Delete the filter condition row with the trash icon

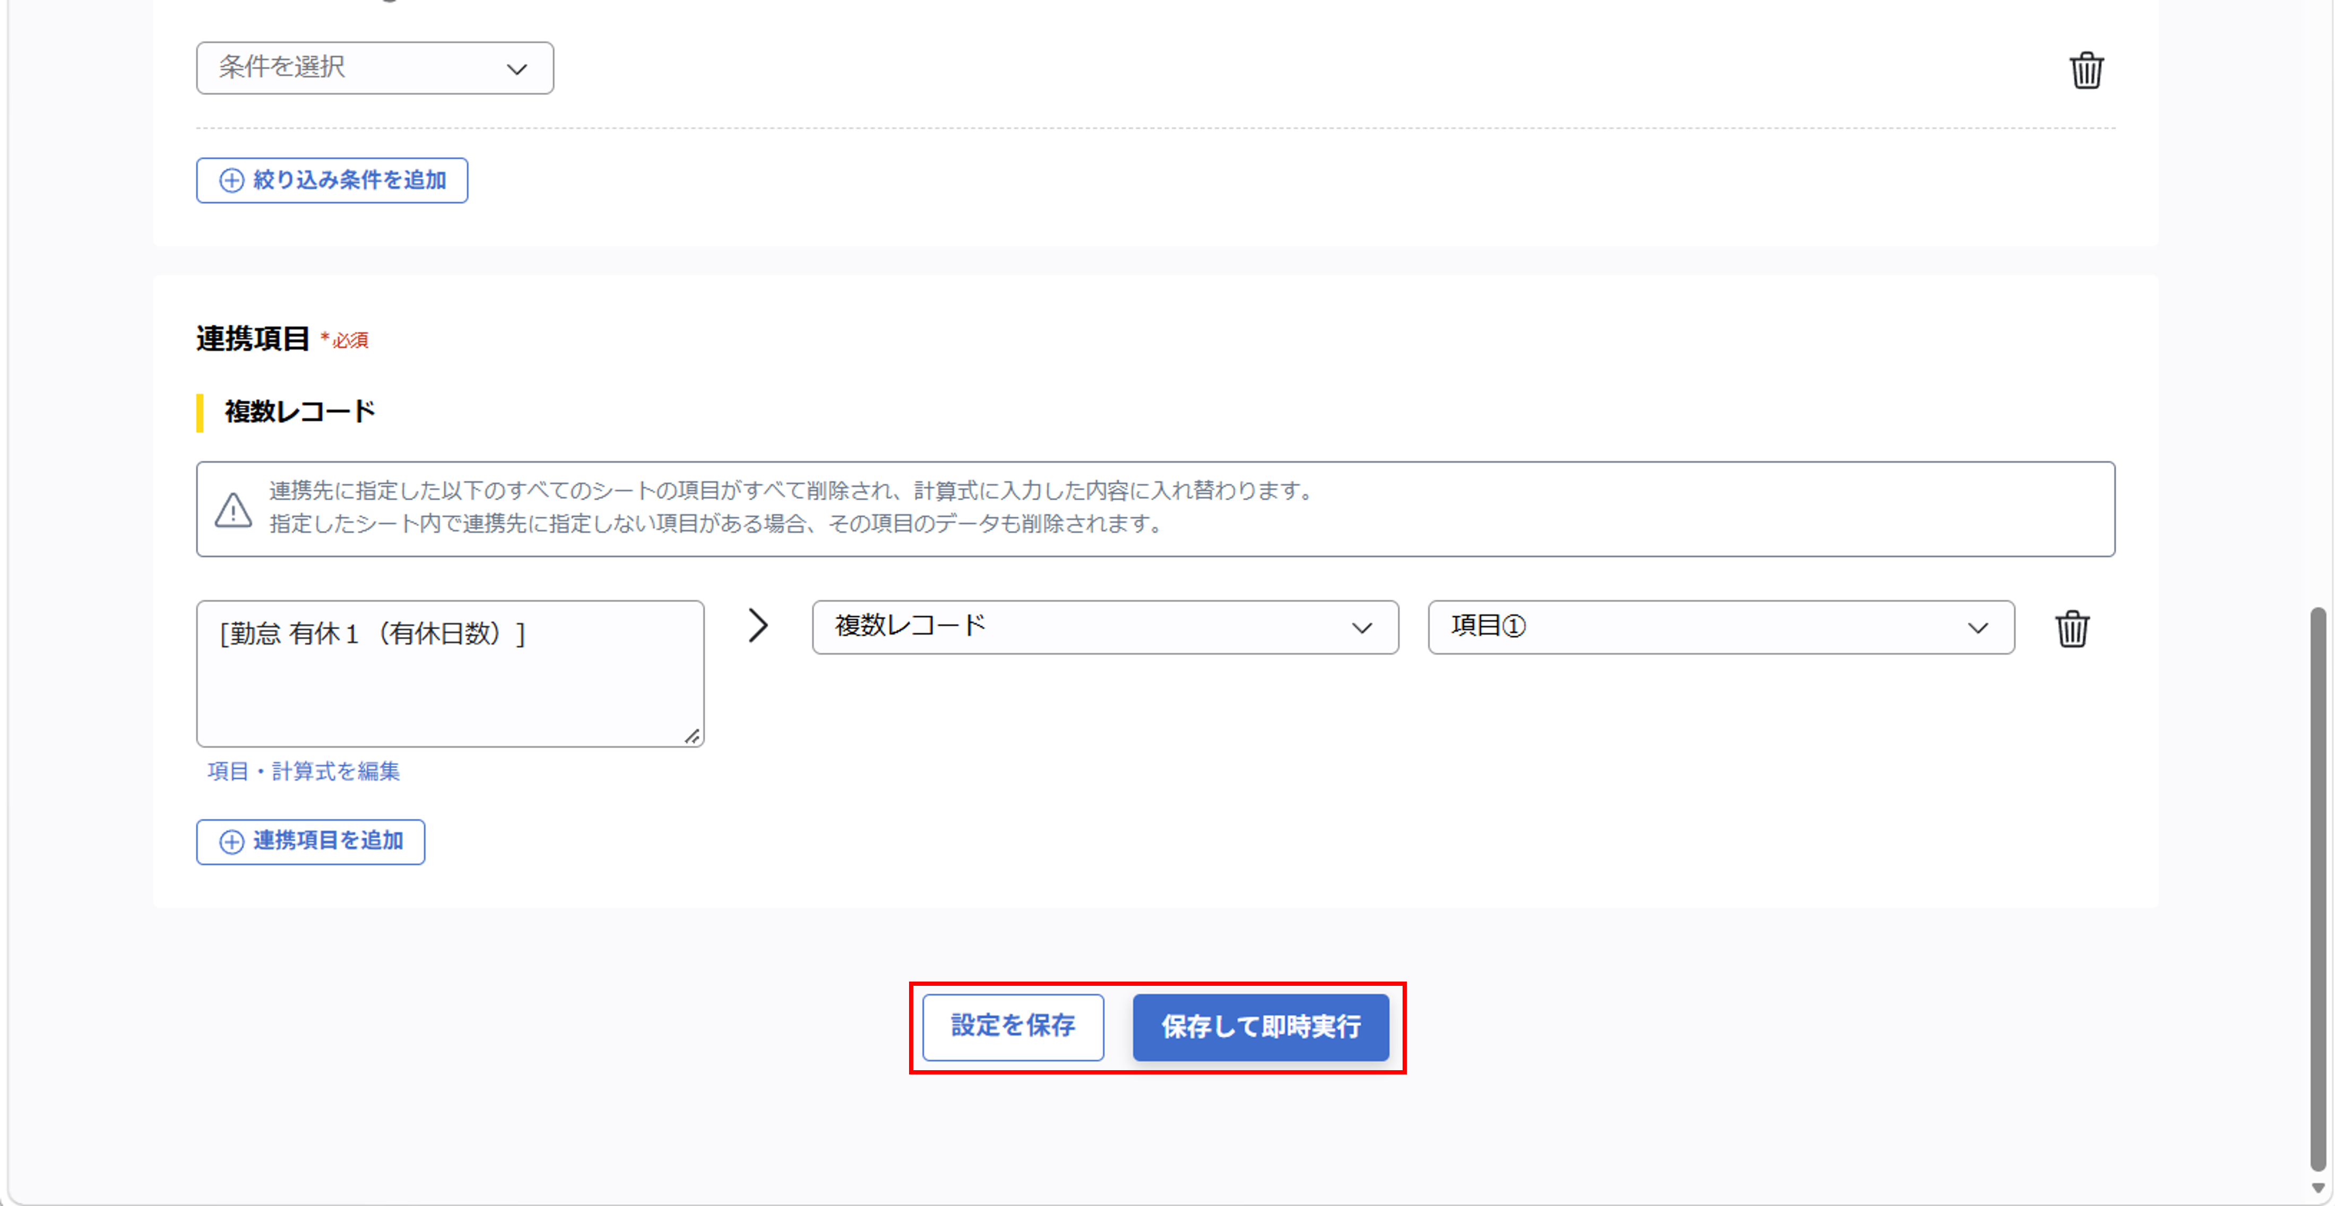(x=2086, y=70)
